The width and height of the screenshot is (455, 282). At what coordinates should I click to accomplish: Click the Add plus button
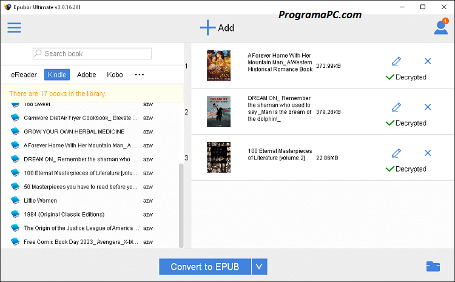click(217, 28)
